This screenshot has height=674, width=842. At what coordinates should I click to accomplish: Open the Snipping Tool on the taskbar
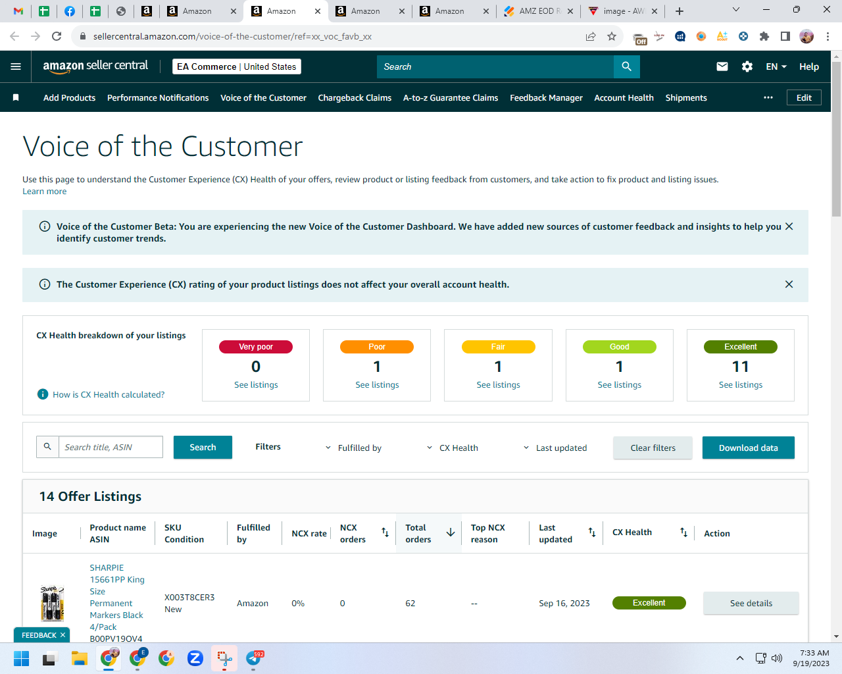[224, 658]
